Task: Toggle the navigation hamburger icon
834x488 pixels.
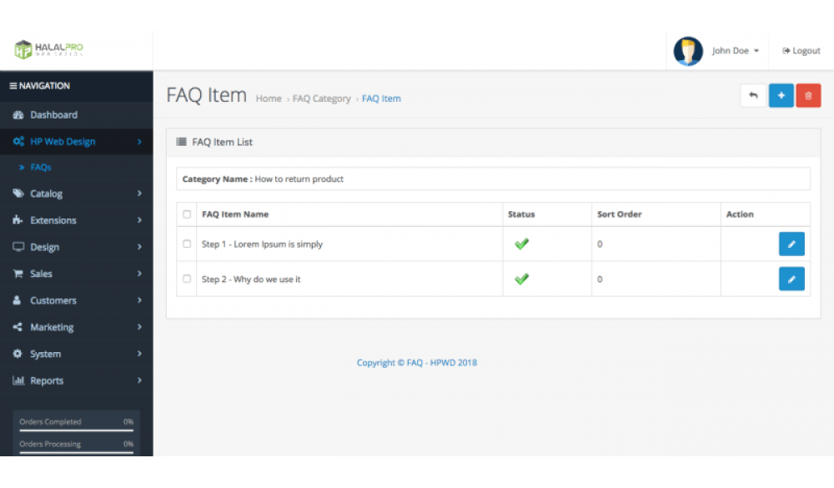Action: click(13, 86)
